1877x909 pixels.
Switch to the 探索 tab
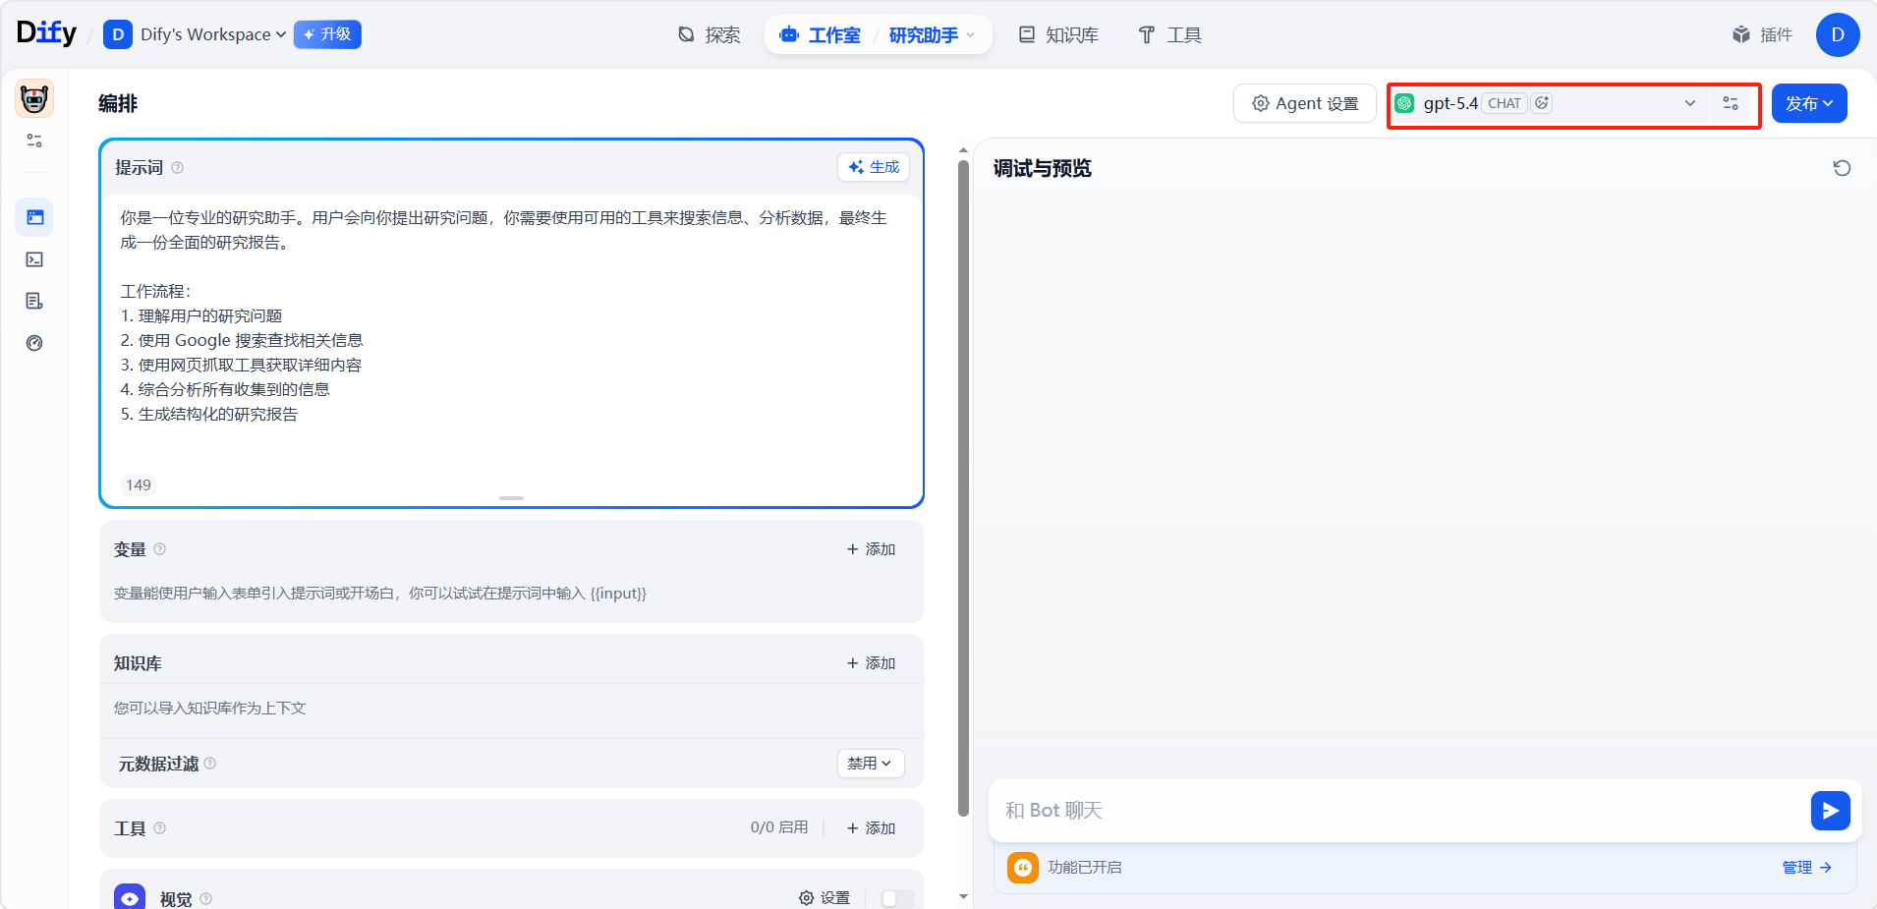click(x=710, y=35)
